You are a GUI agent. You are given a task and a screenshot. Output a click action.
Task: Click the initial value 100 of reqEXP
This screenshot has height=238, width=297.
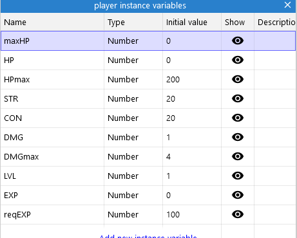[173, 215]
